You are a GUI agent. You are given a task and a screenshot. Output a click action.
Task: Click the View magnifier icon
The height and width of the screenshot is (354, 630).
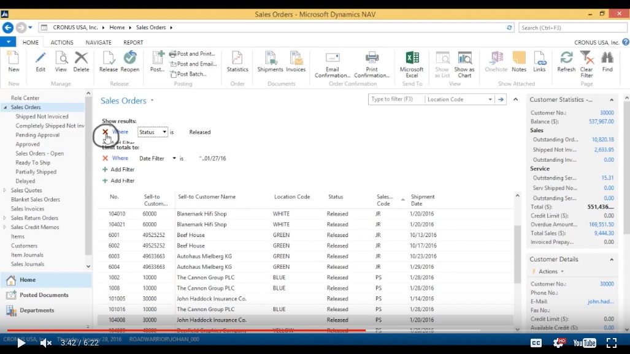click(x=61, y=61)
